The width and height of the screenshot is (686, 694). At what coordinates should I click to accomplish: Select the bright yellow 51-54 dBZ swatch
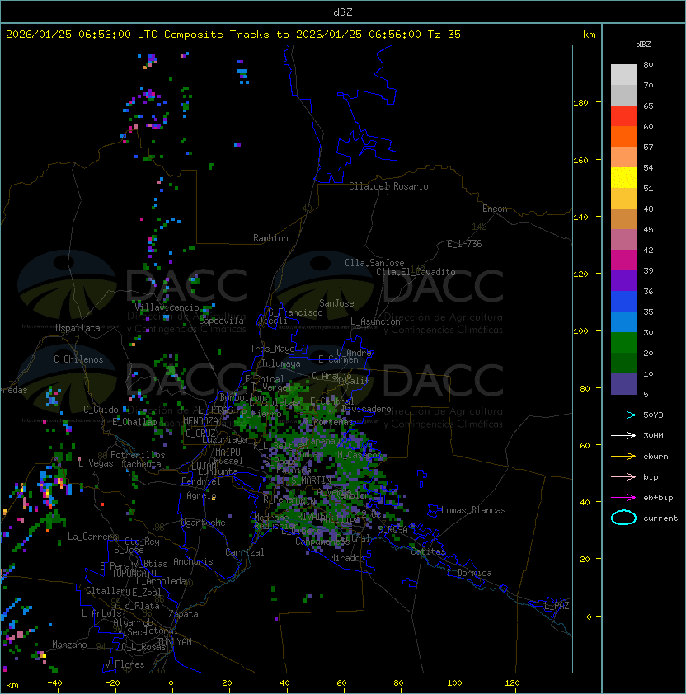click(x=623, y=178)
